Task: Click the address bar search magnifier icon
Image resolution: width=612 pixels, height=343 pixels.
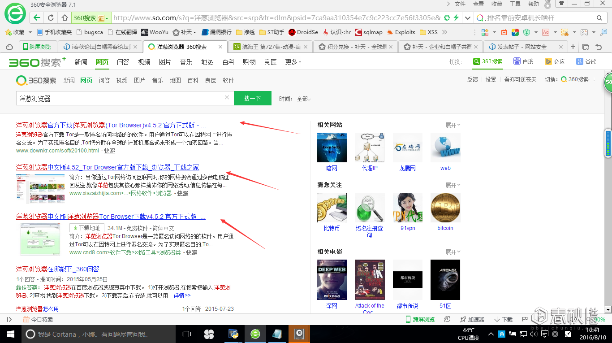Action: (x=599, y=18)
